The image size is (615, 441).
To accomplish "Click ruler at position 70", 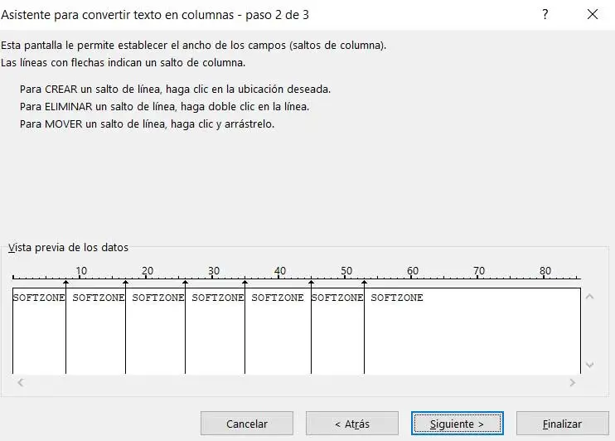I will click(478, 275).
